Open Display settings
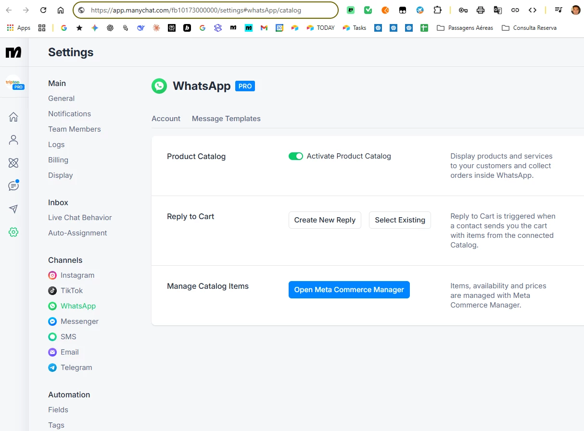Screen dimensions: 584x431 tap(61, 175)
